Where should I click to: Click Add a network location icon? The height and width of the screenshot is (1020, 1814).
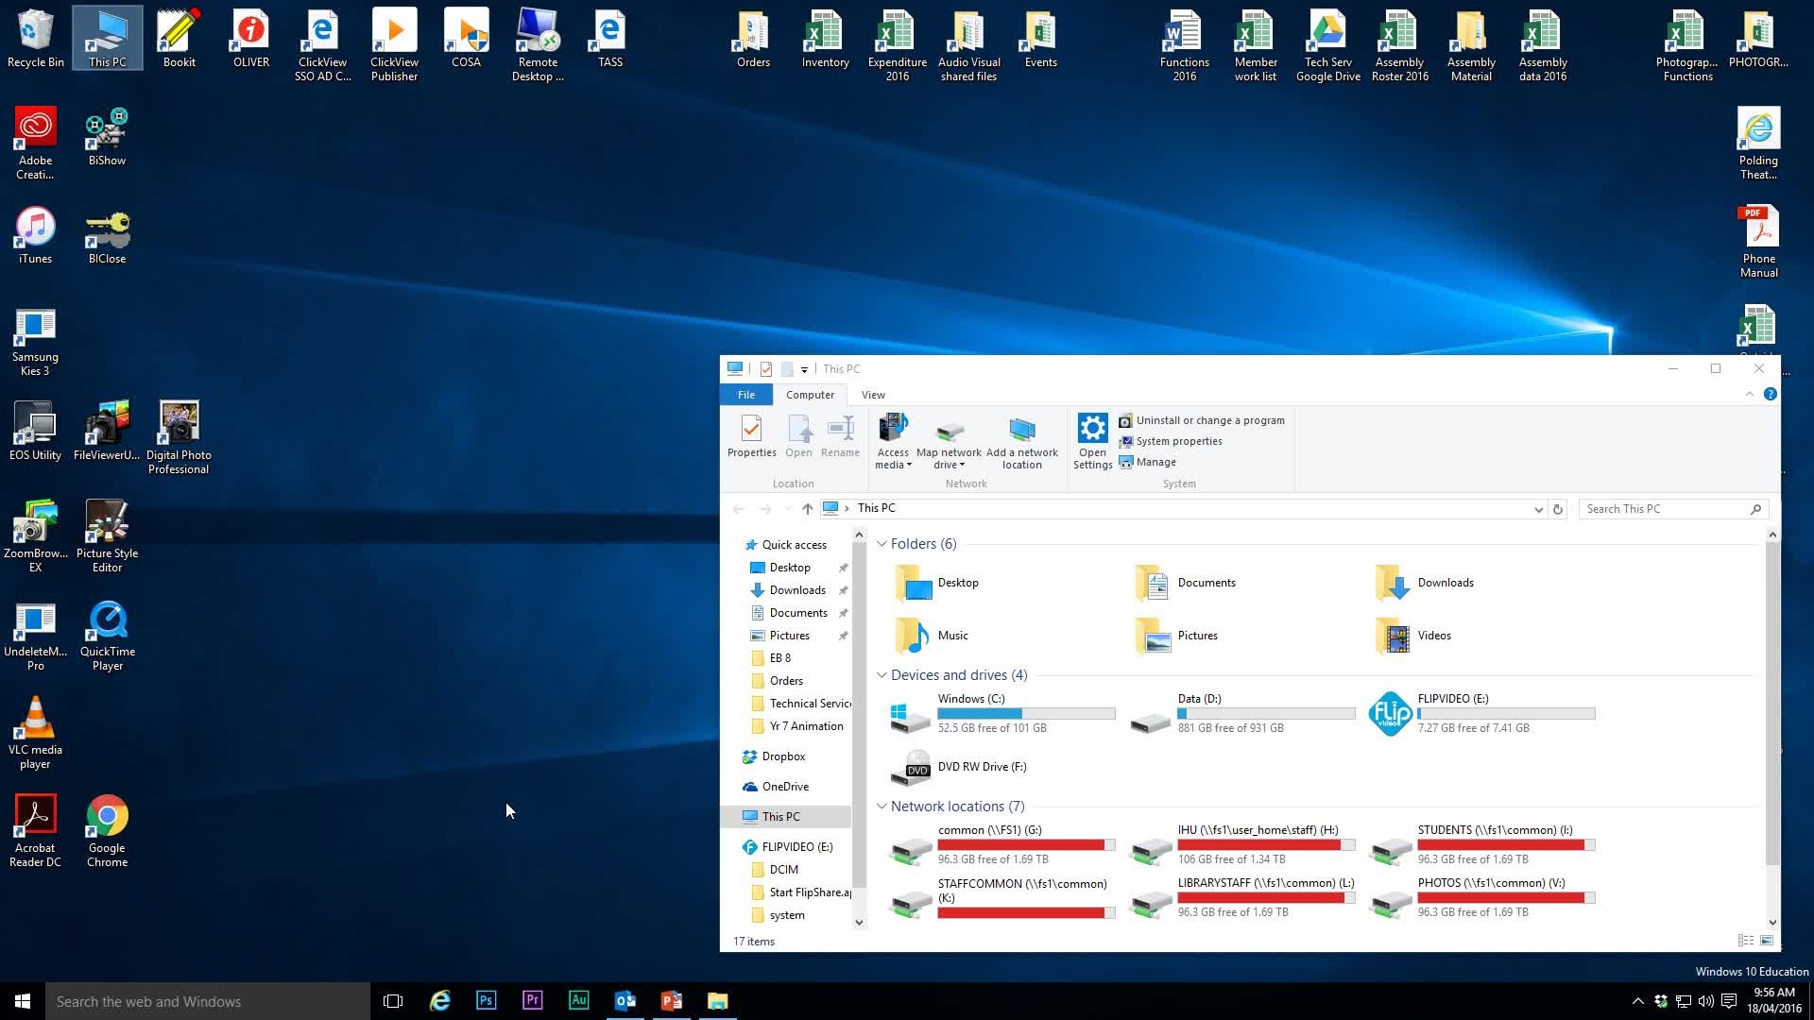pos(1021,431)
